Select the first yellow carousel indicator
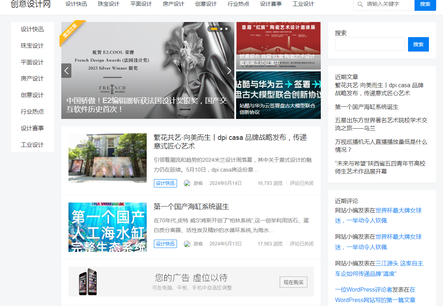 [x=214, y=29]
